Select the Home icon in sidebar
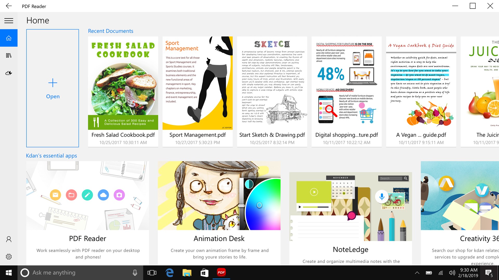The width and height of the screenshot is (499, 280). pyautogui.click(x=9, y=38)
